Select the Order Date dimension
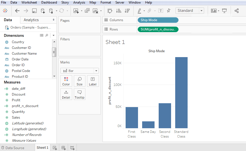Viewport: 246px width, 151px height. (20, 59)
